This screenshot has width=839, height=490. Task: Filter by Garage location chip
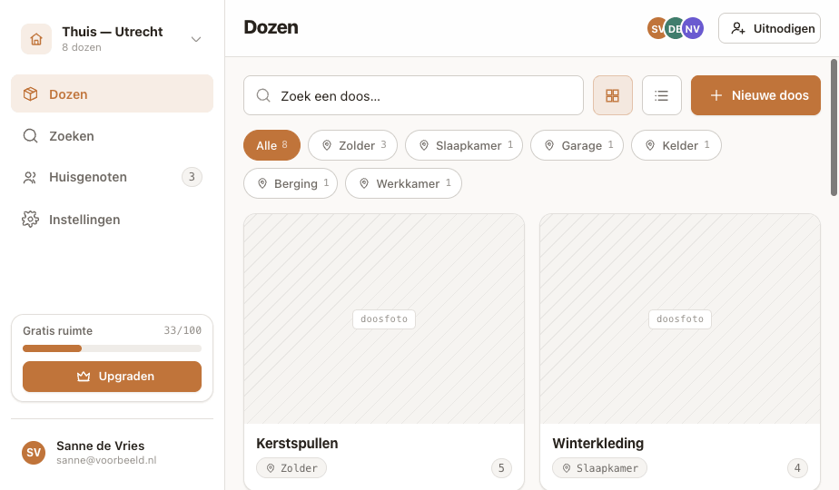coord(577,145)
